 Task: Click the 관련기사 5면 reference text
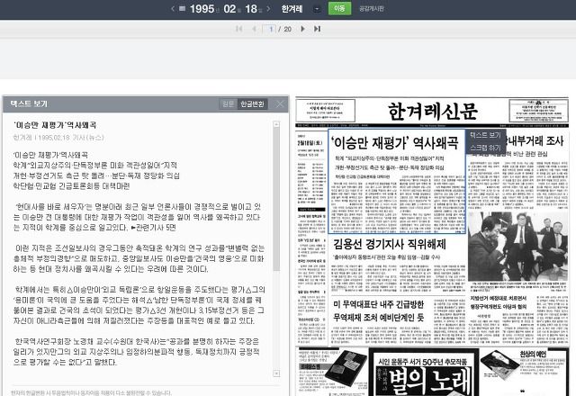[156, 228]
